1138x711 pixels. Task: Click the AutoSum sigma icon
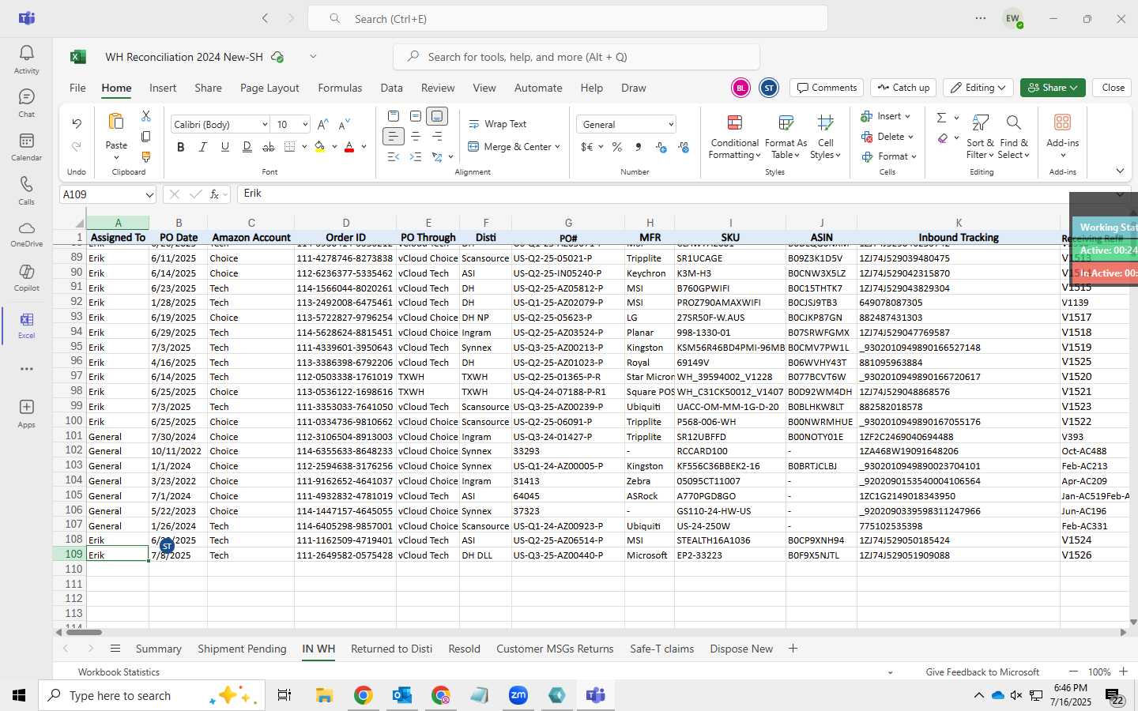(941, 118)
